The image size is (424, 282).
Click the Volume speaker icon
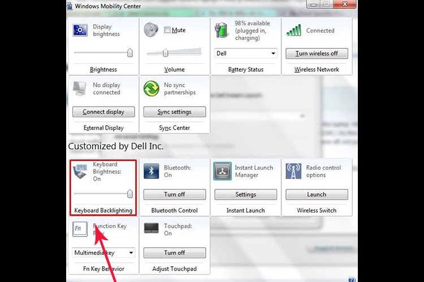coord(151,30)
